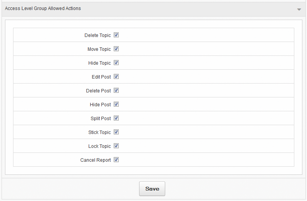The image size is (307, 201).
Task: Select the Cancel Report label text
Action: [96, 160]
